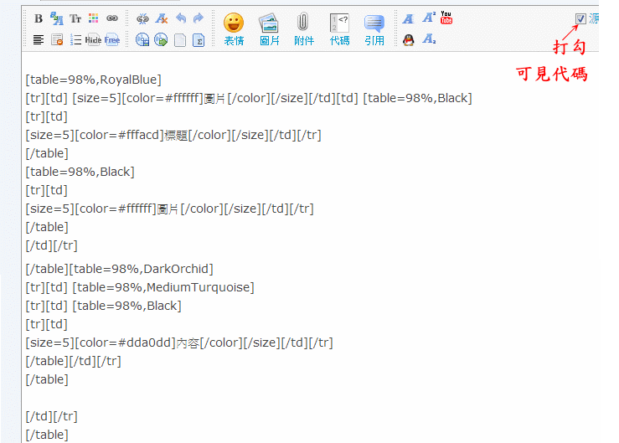The width and height of the screenshot is (619, 443).
Task: Insert a quote via 引用
Action: click(x=374, y=28)
